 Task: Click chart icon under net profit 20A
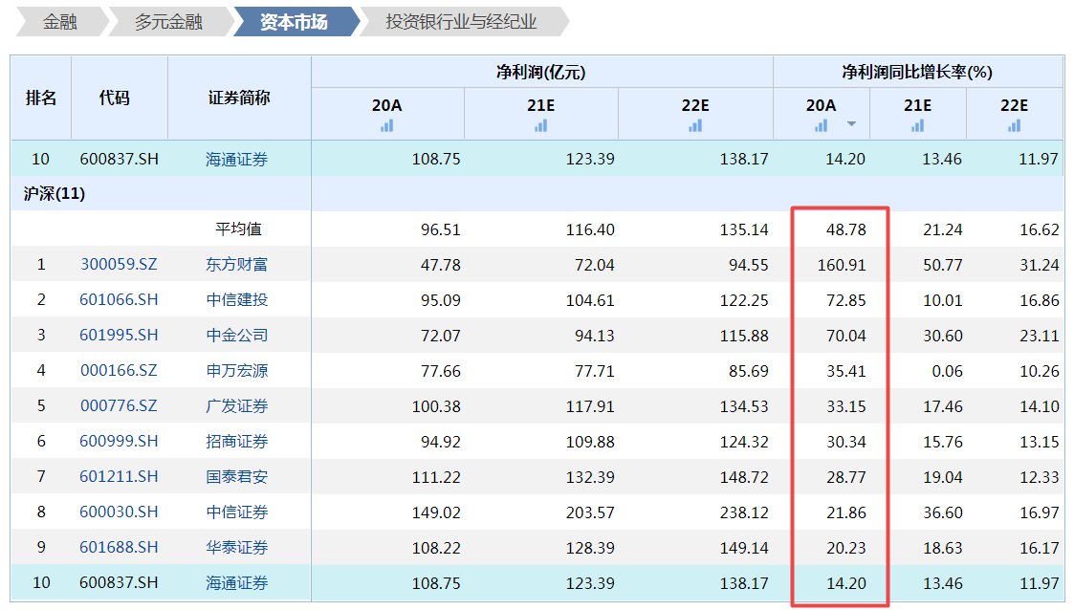tap(387, 125)
